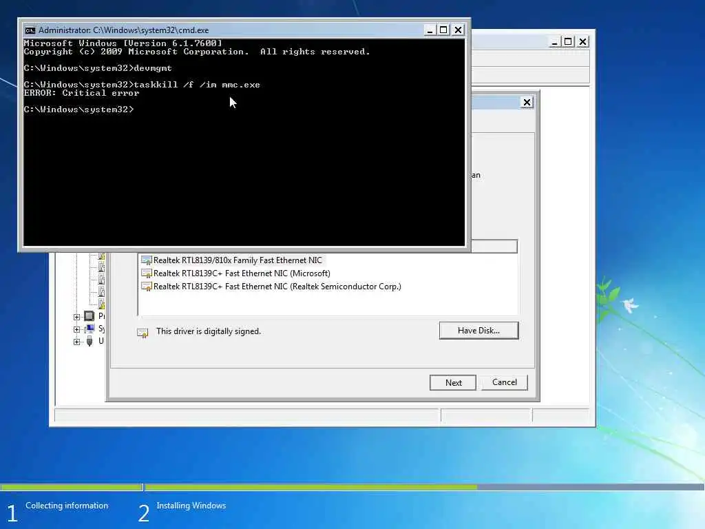
Task: Click certificate icon of RTL8139/810x Family driver
Action: pyautogui.click(x=146, y=260)
